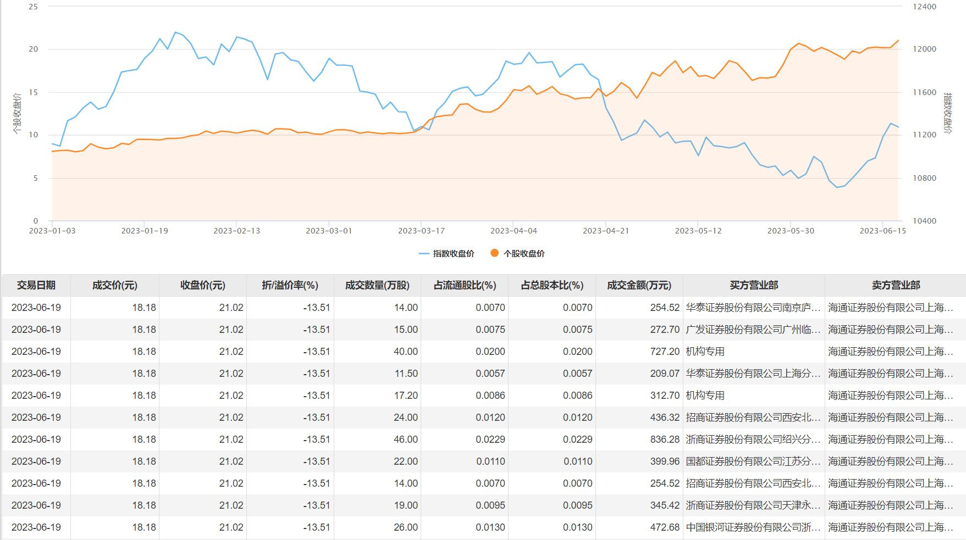966x540 pixels.
Task: Click the 买方营业部 column header
Action: coord(754,285)
